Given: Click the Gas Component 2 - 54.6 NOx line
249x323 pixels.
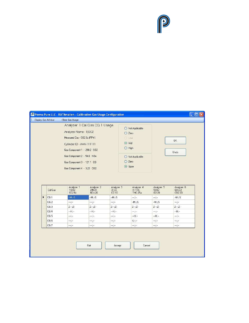Looking at the screenshot, I should [80, 156].
